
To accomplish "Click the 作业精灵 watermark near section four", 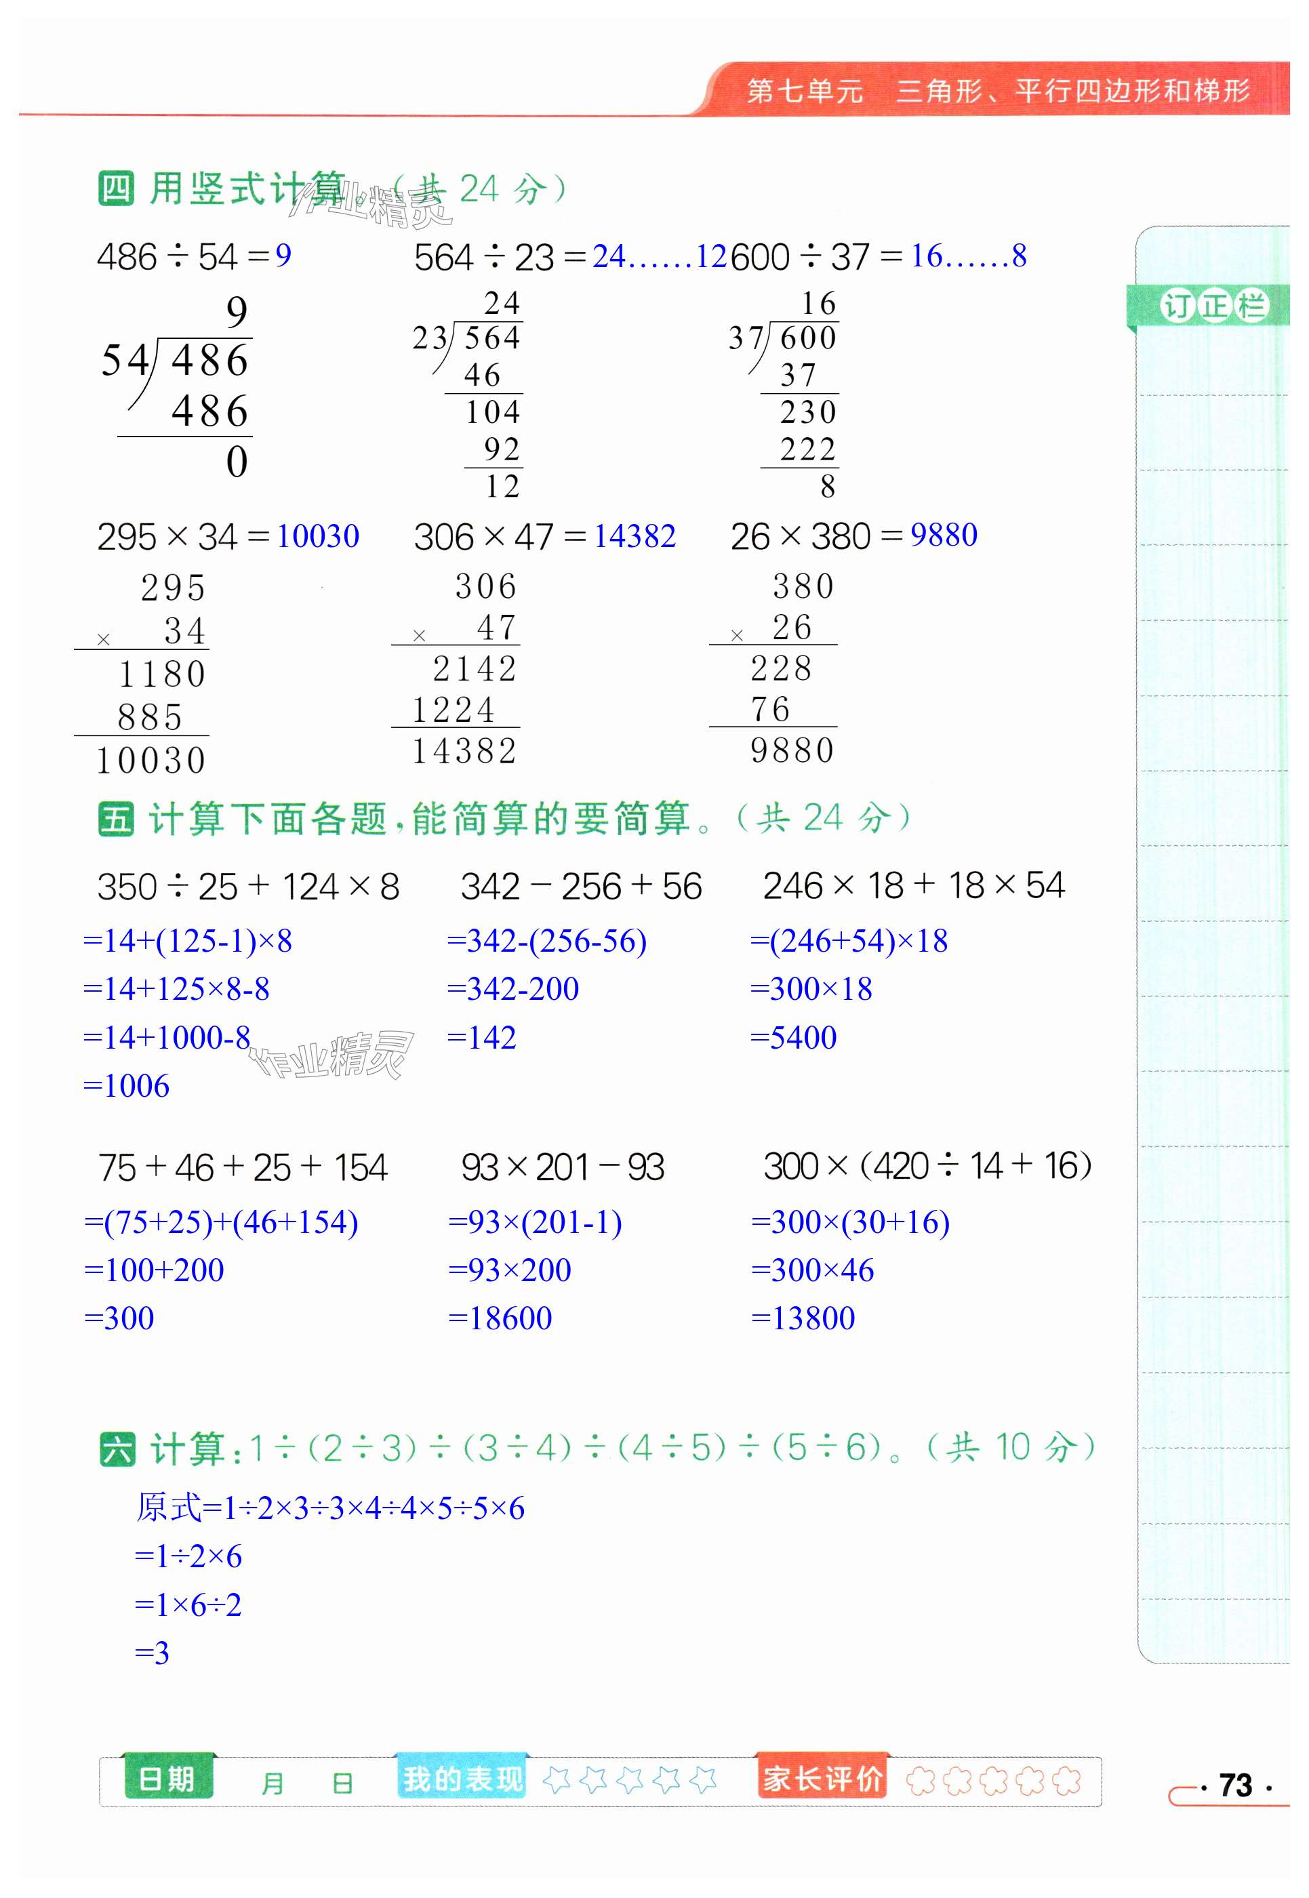I will point(371,205).
